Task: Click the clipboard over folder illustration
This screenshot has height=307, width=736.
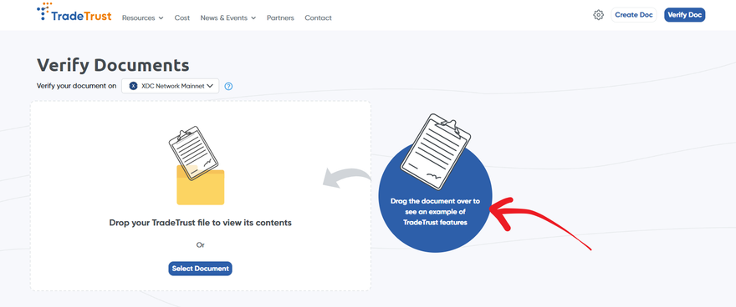Action: coord(197,165)
